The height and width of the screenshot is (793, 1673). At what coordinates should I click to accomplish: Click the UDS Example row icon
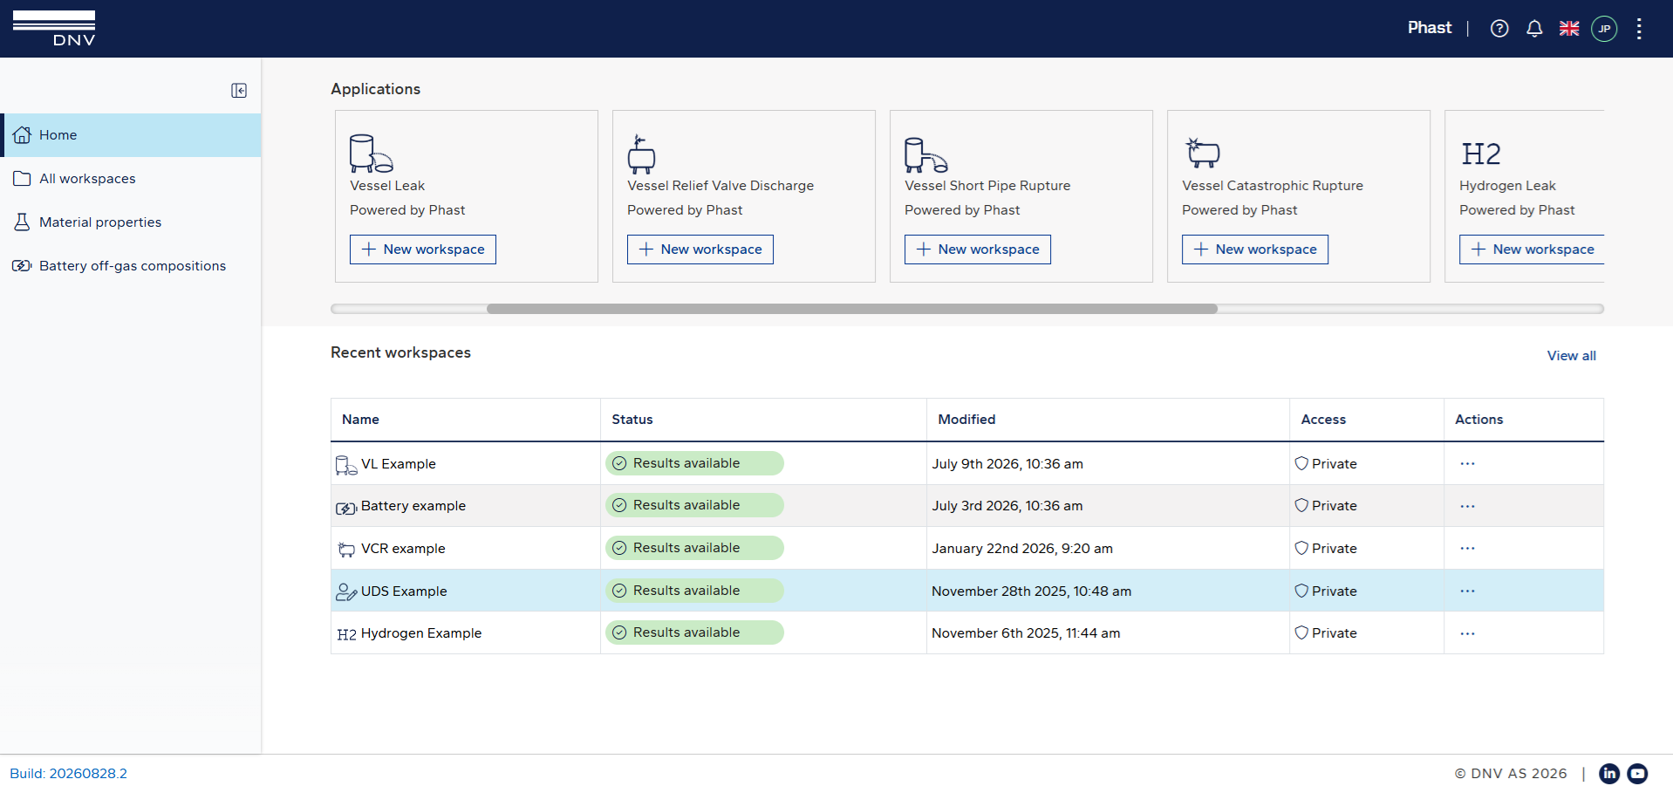(346, 592)
